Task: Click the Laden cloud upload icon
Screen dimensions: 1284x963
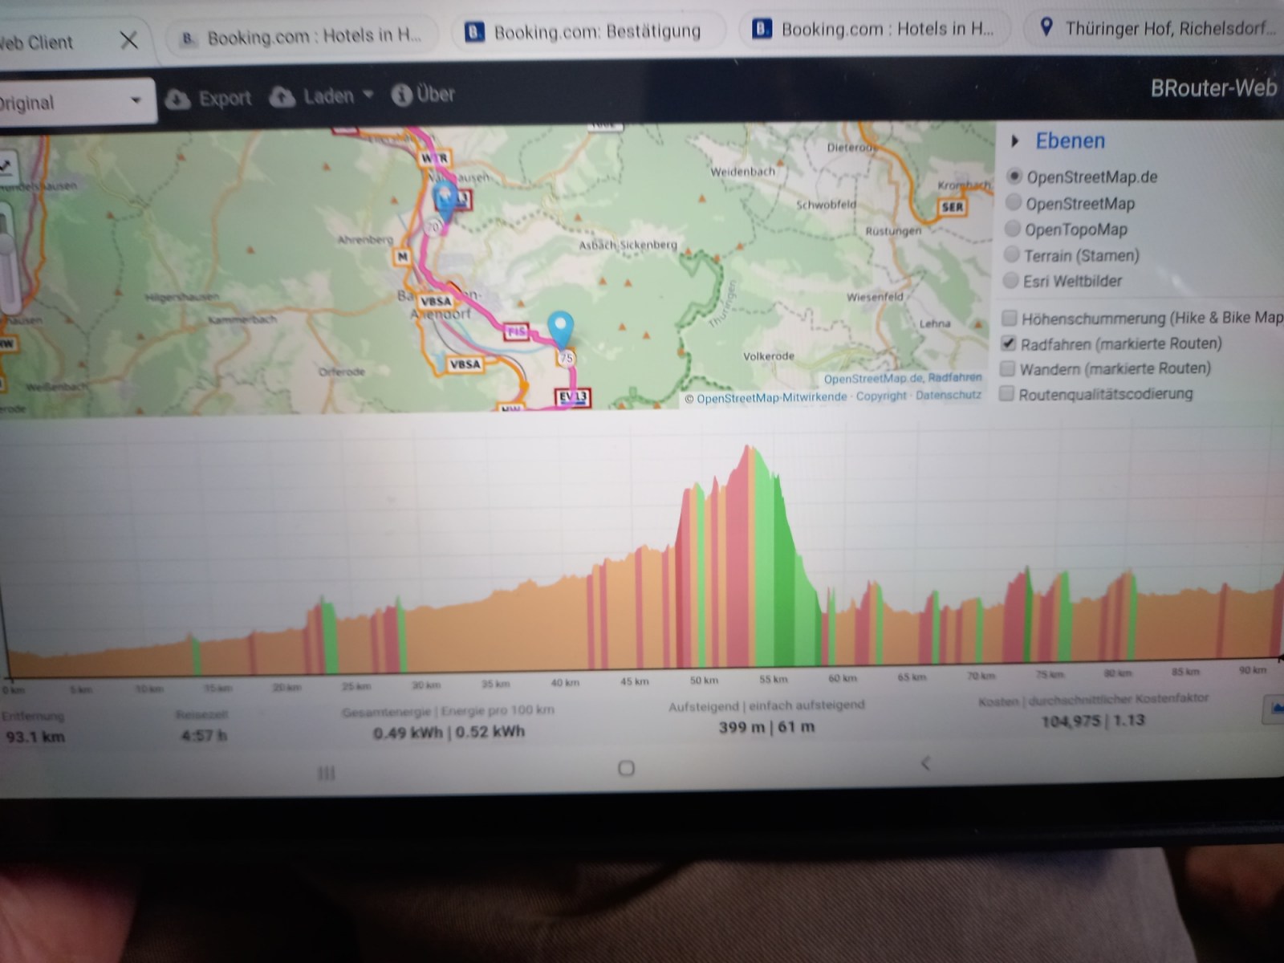Action: tap(282, 97)
